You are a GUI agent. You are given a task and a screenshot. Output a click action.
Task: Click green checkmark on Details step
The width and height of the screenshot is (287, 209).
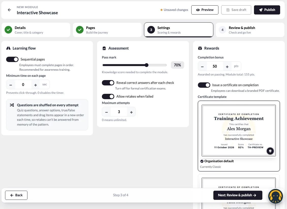(8, 30)
